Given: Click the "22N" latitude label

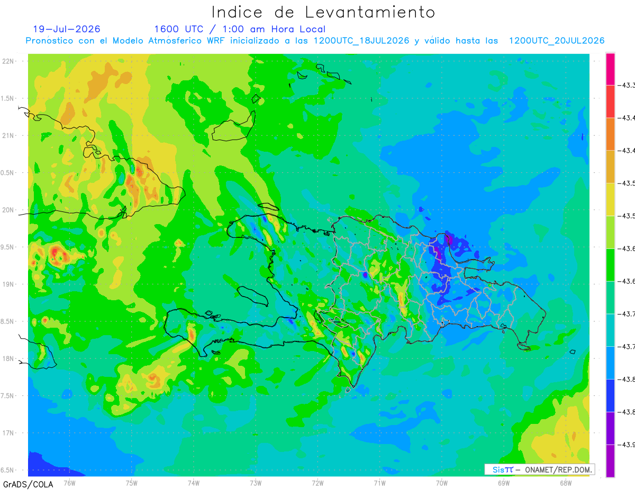Looking at the screenshot, I should tap(8, 61).
